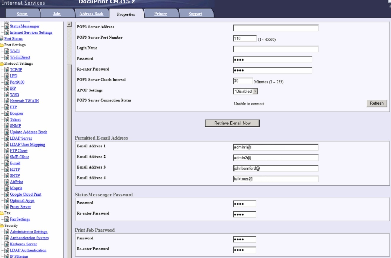Image resolution: width=391 pixels, height=258 pixels.
Task: Click the page icon beside Telnet
Action: 7,120
